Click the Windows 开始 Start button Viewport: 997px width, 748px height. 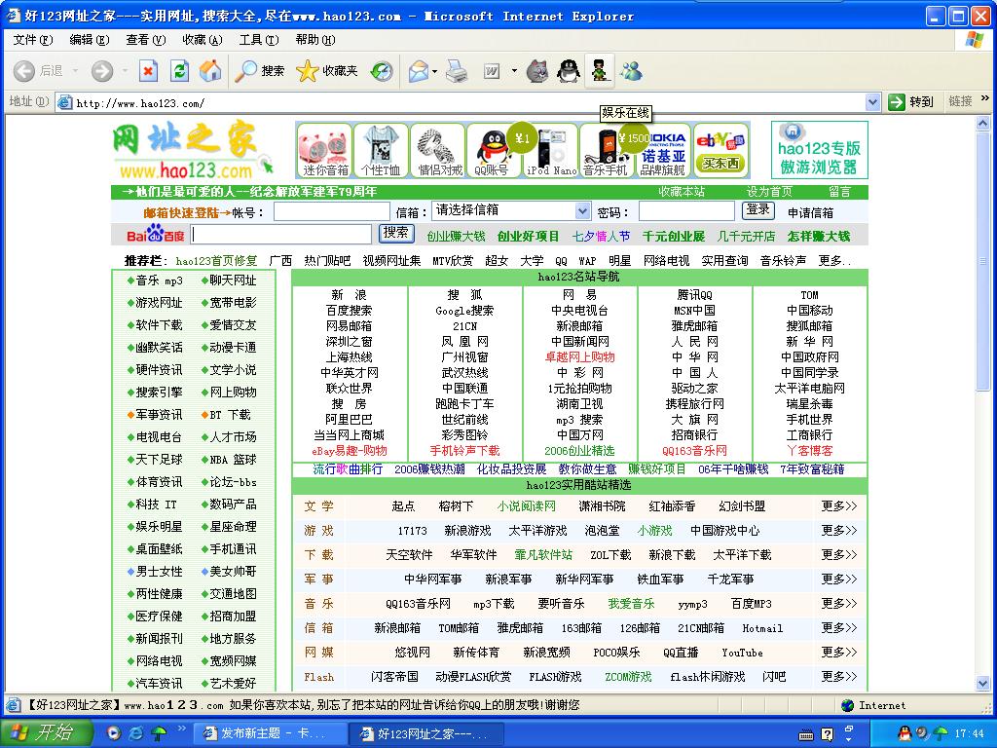[41, 732]
